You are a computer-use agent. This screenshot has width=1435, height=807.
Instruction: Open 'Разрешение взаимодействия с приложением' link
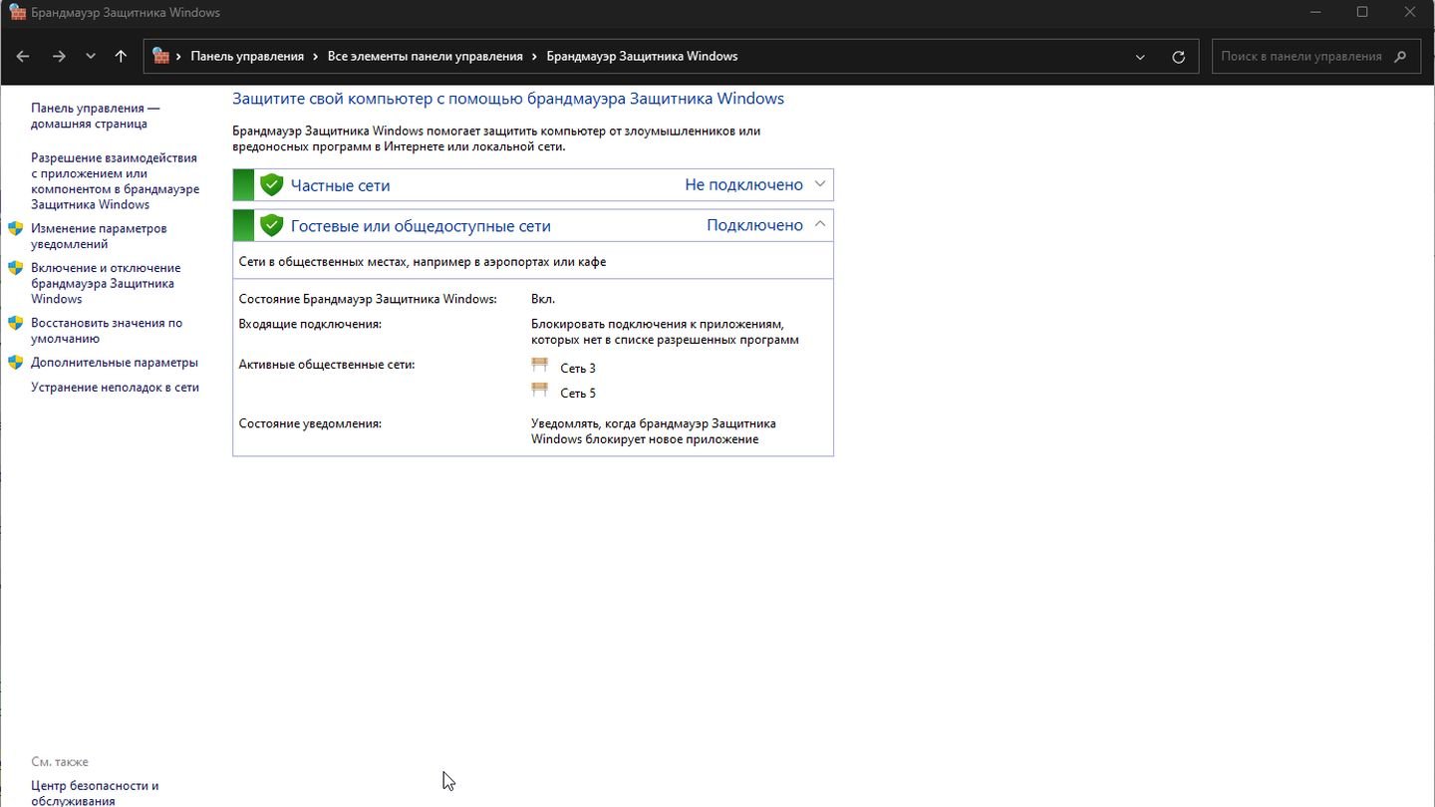click(115, 181)
